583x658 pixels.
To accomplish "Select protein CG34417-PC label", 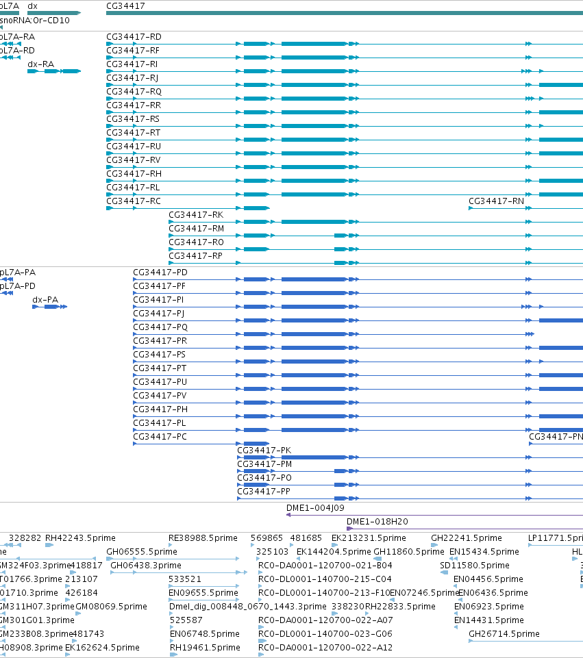I will coord(160,436).
